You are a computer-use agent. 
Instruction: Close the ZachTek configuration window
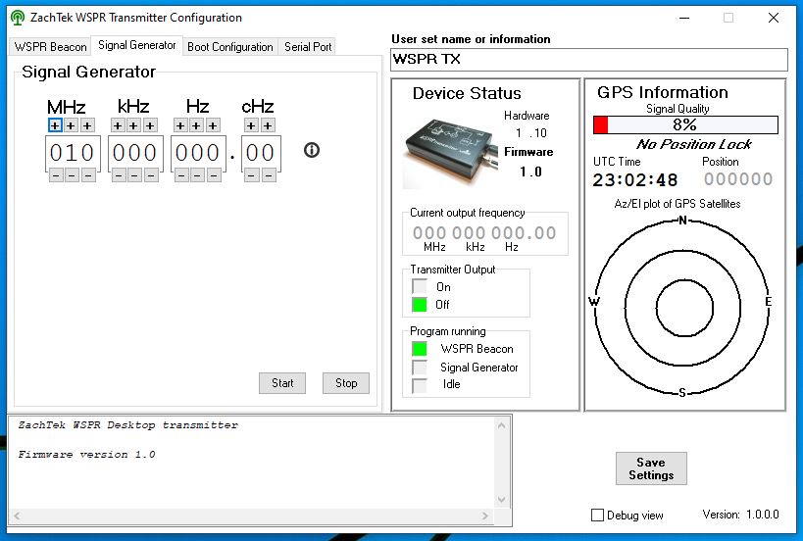tap(774, 18)
